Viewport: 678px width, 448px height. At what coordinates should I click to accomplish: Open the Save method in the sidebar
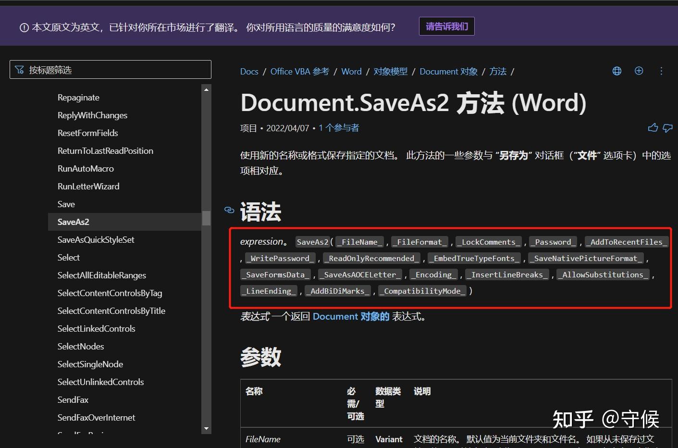coord(66,204)
